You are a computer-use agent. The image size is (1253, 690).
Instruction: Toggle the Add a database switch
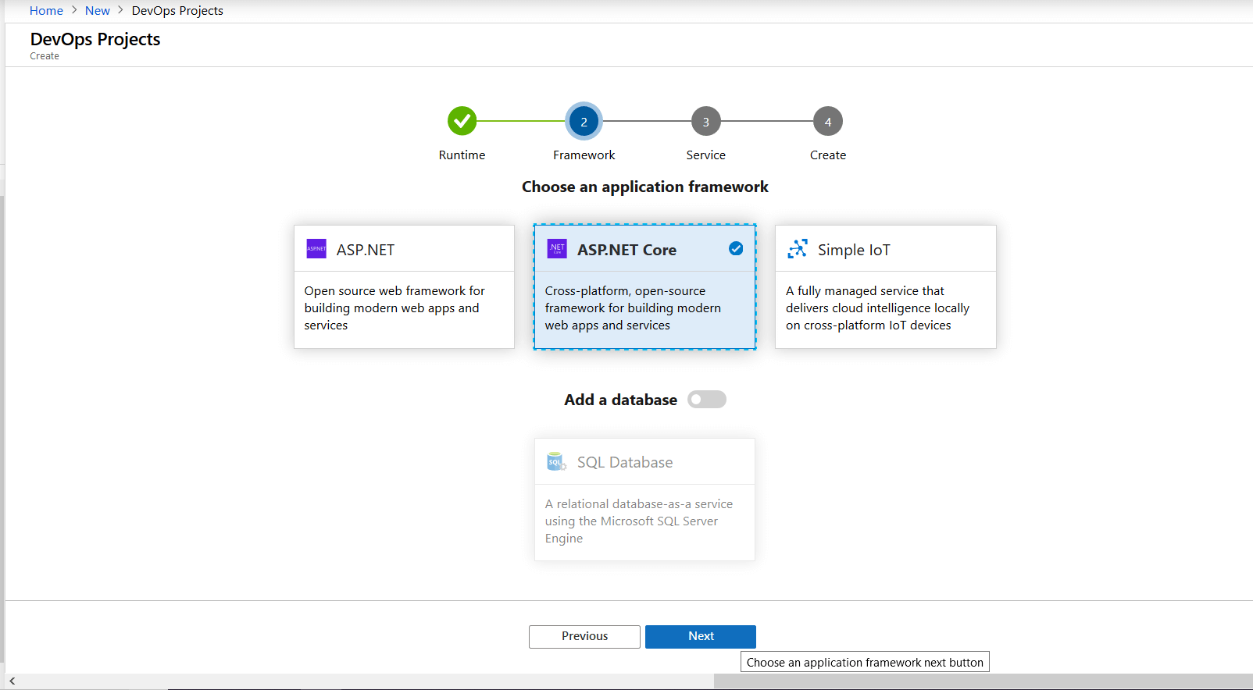pyautogui.click(x=707, y=400)
